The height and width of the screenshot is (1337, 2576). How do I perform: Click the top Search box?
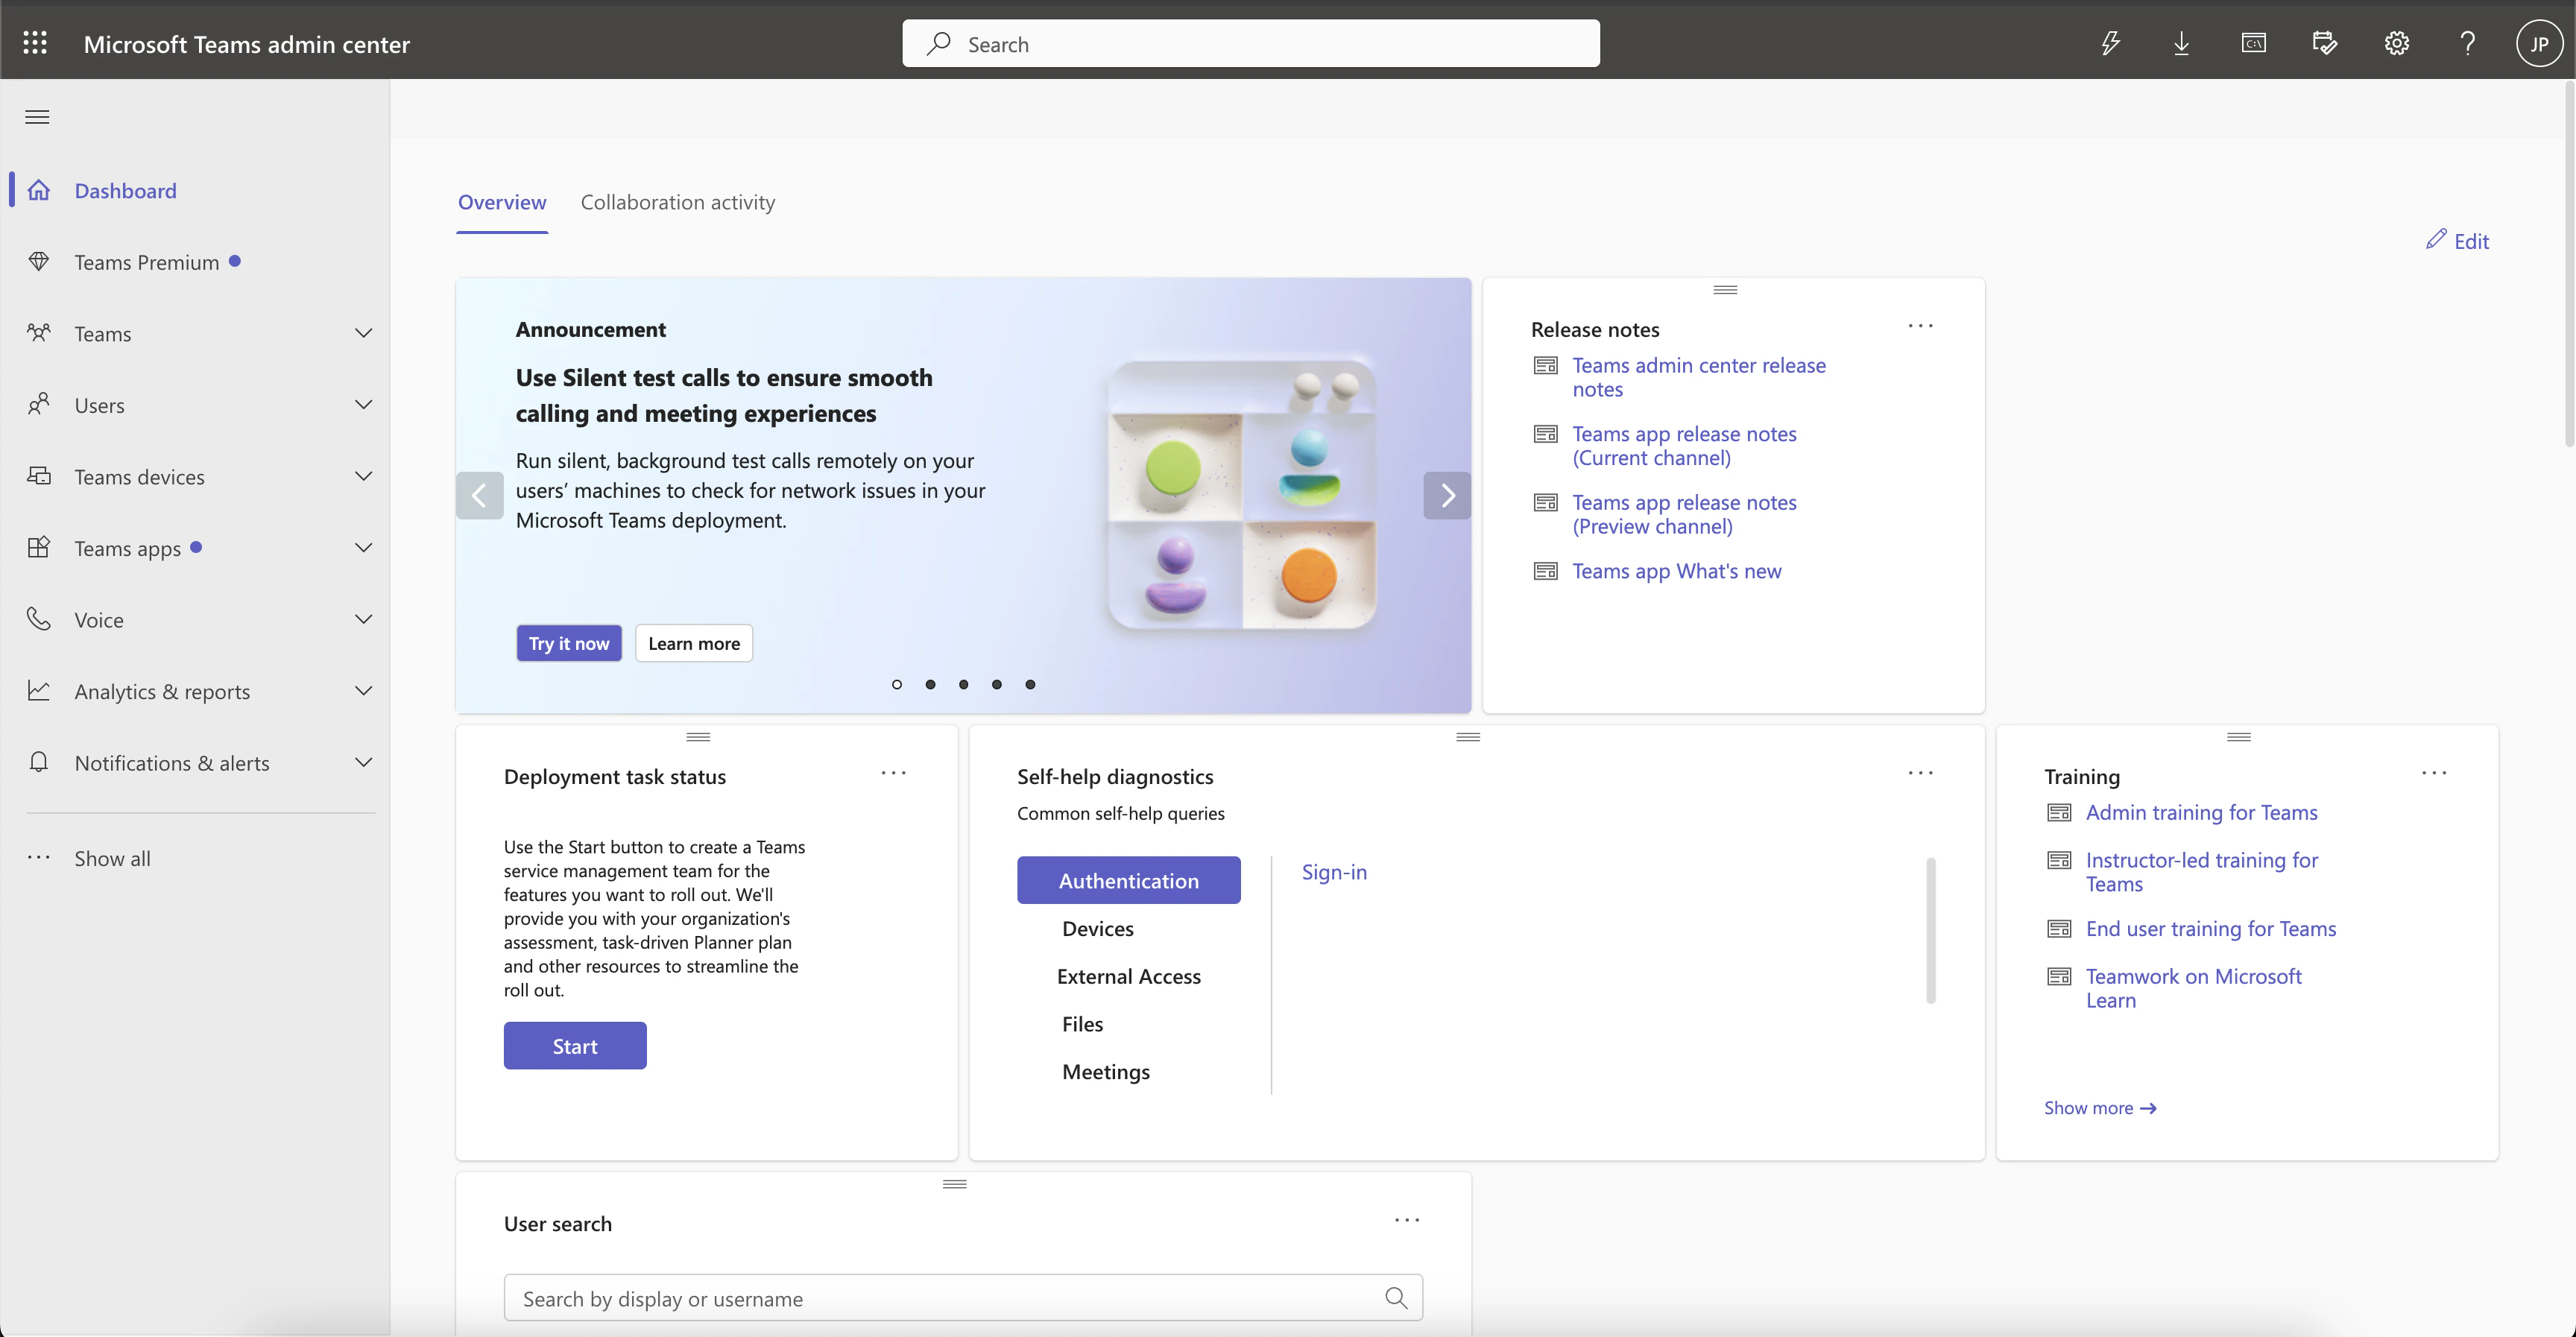tap(1251, 43)
